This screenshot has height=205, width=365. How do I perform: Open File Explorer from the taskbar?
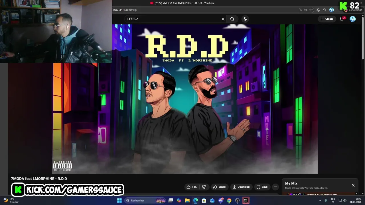[x=187, y=200]
